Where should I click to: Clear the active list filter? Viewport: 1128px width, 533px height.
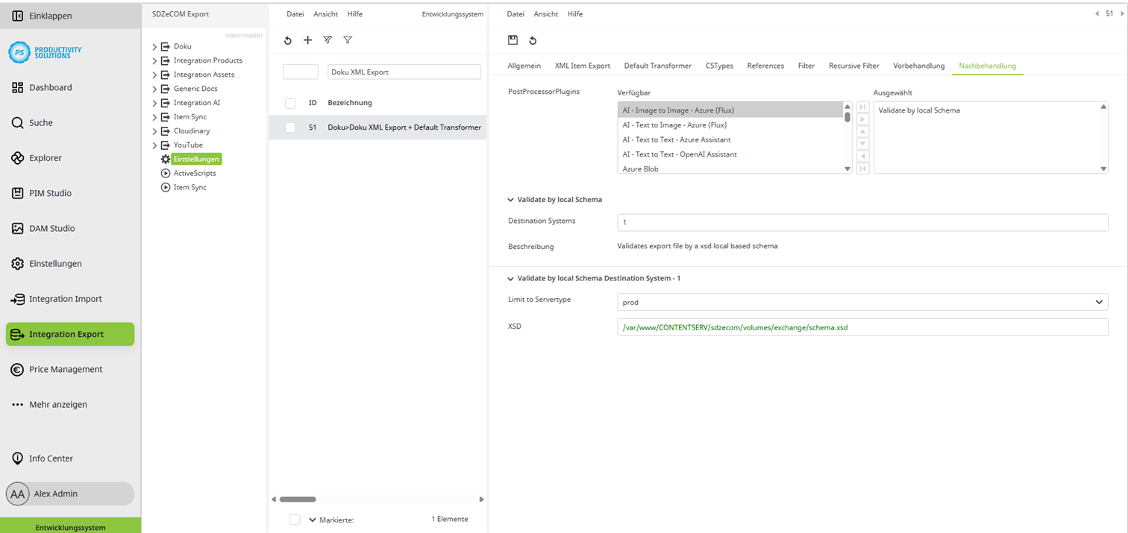pos(328,40)
